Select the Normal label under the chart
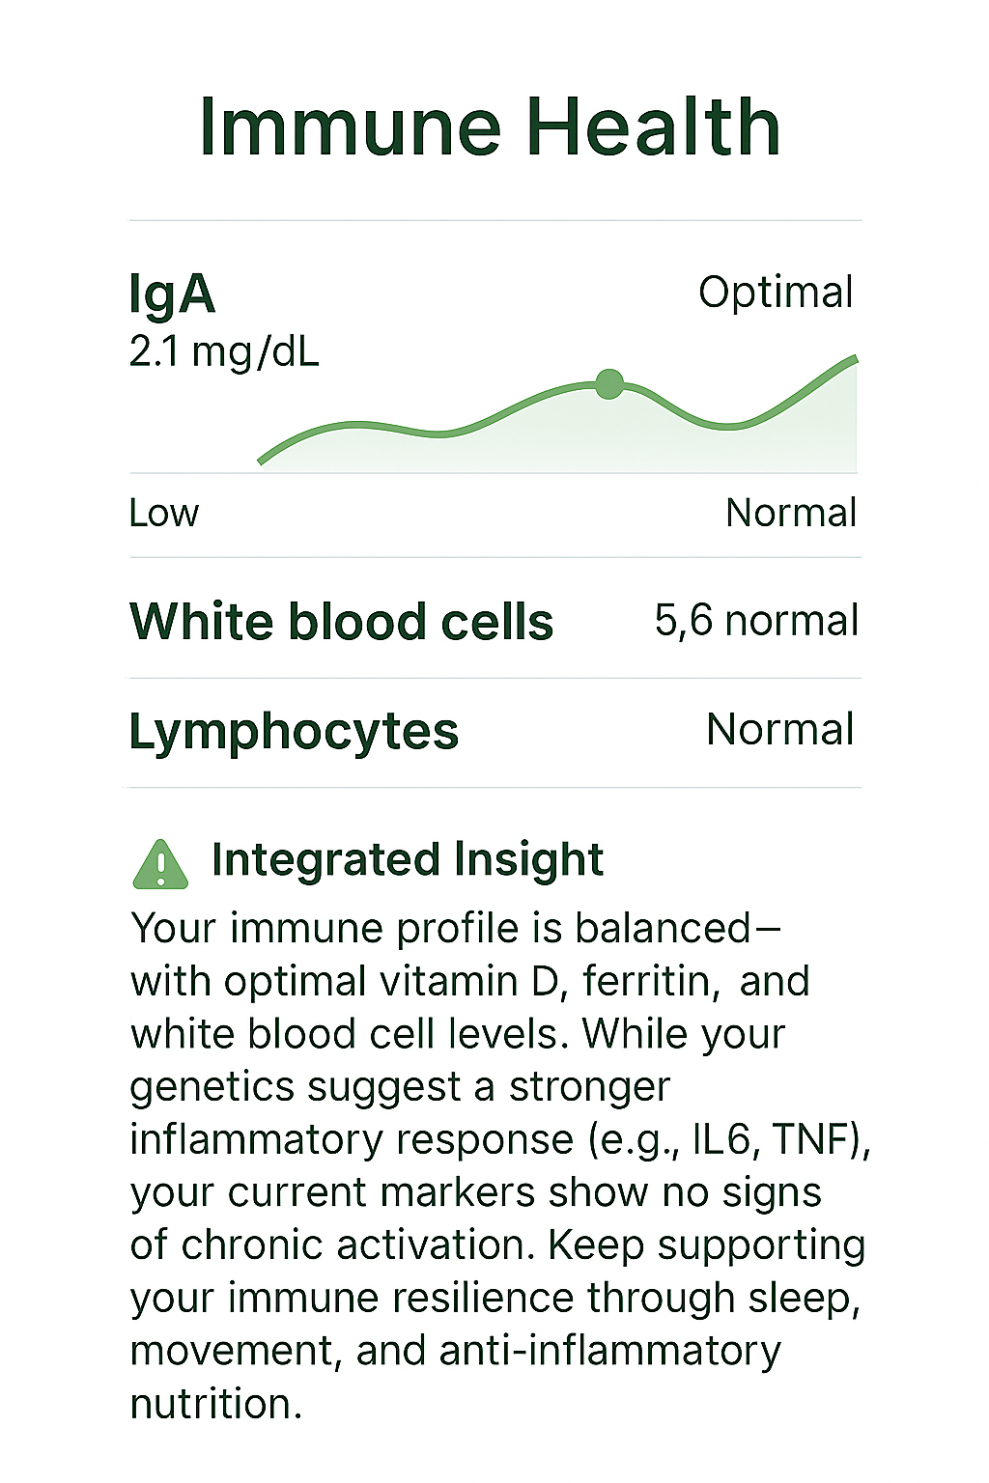The width and height of the screenshot is (989, 1483). click(x=791, y=513)
